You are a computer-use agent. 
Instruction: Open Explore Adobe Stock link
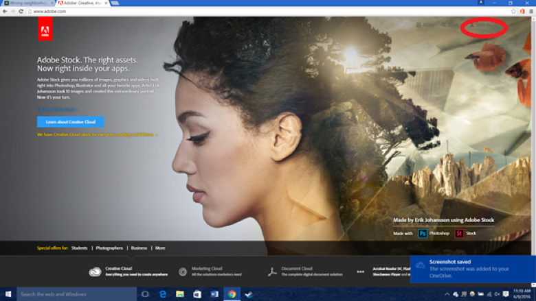(x=58, y=110)
